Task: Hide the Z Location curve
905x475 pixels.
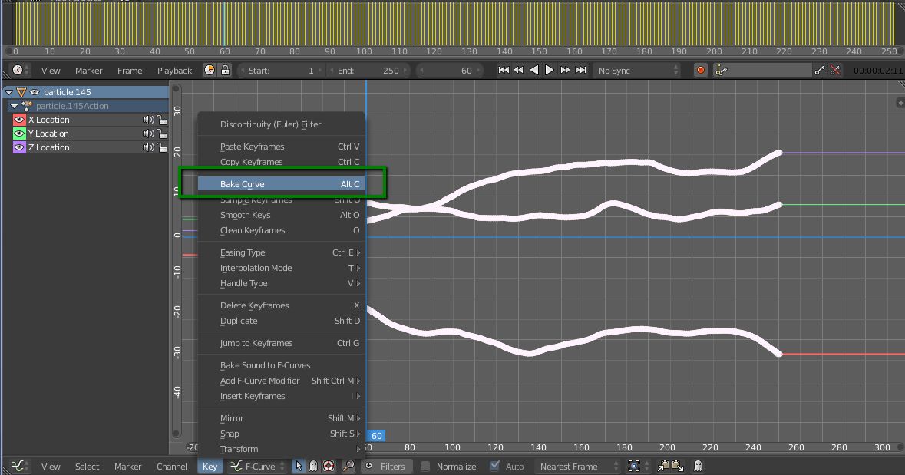Action: point(19,147)
